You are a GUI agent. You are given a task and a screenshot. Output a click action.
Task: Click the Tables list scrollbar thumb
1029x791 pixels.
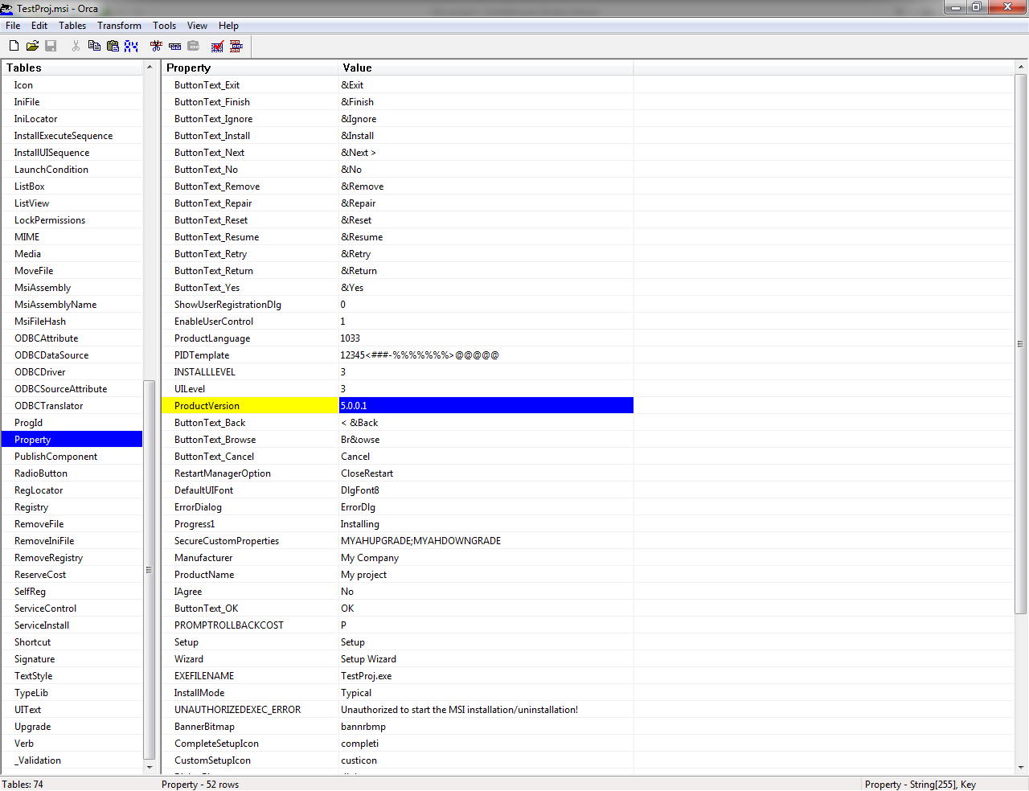[x=149, y=570]
